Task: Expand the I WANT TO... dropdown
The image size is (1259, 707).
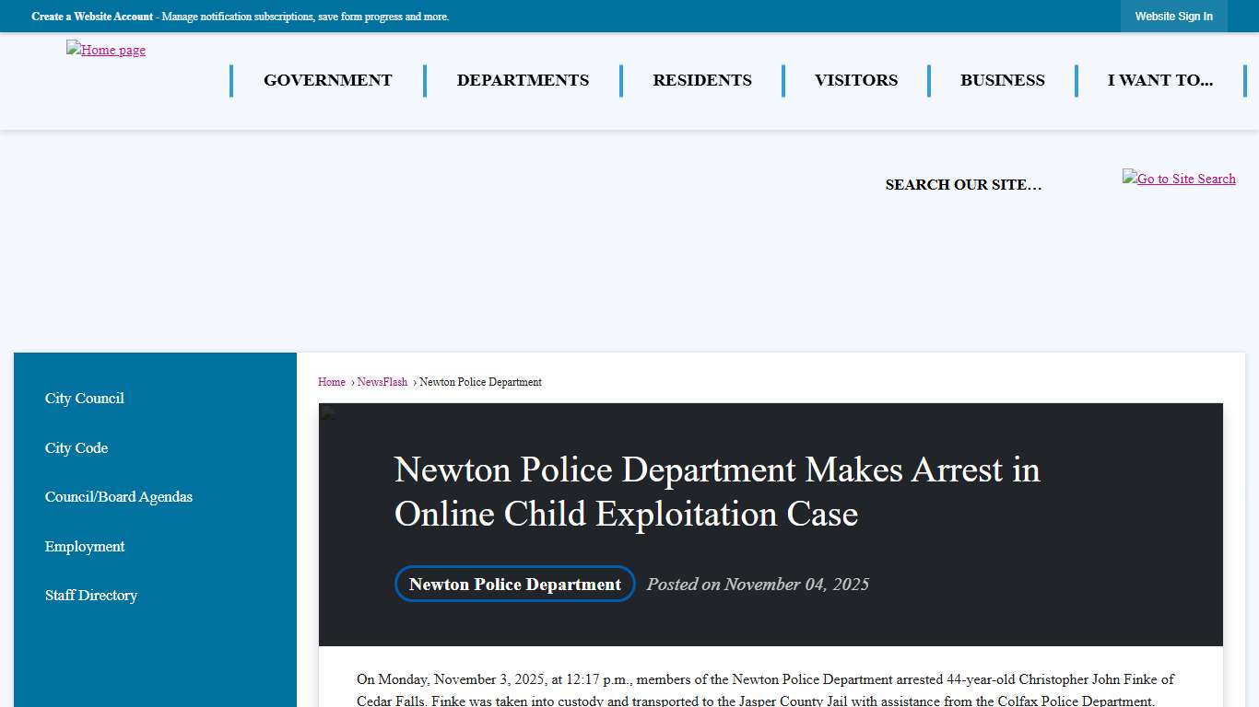Action: pos(1160,80)
